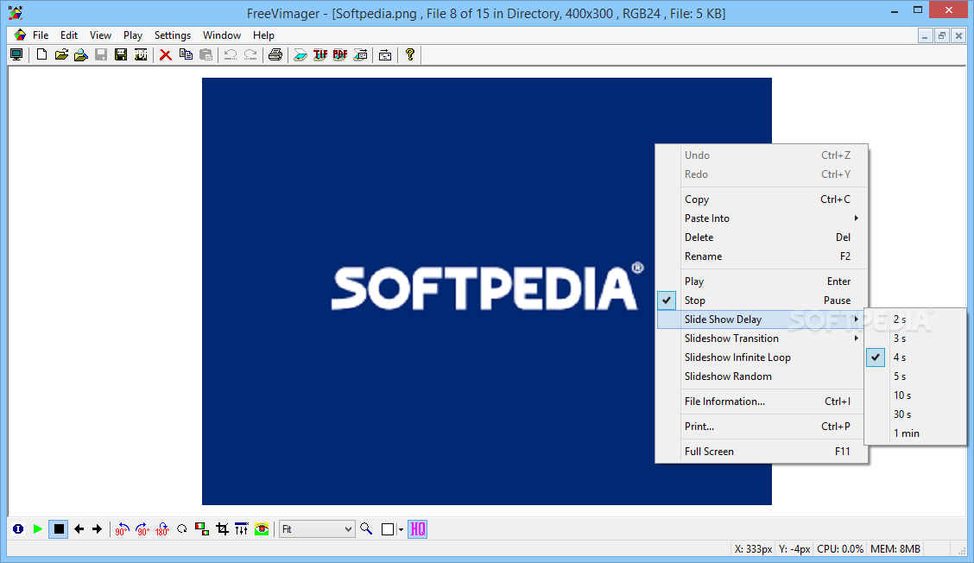Click the file info icon in the bottom toolbar
This screenshot has height=563, width=974.
coord(18,528)
